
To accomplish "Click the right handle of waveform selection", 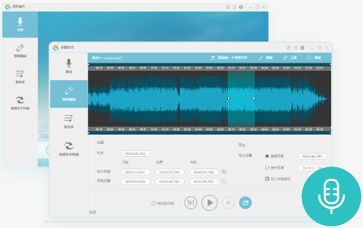I will click(254, 99).
